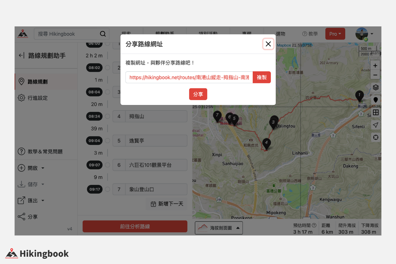The height and width of the screenshot is (264, 396).
Task: Open the 教學 help link in header
Action: click(x=310, y=34)
